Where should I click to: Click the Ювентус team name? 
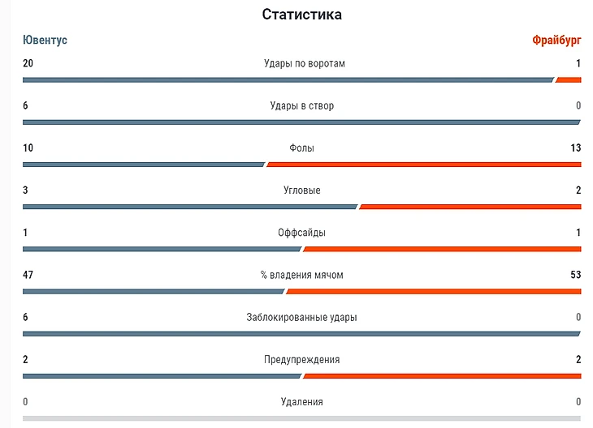tap(45, 40)
